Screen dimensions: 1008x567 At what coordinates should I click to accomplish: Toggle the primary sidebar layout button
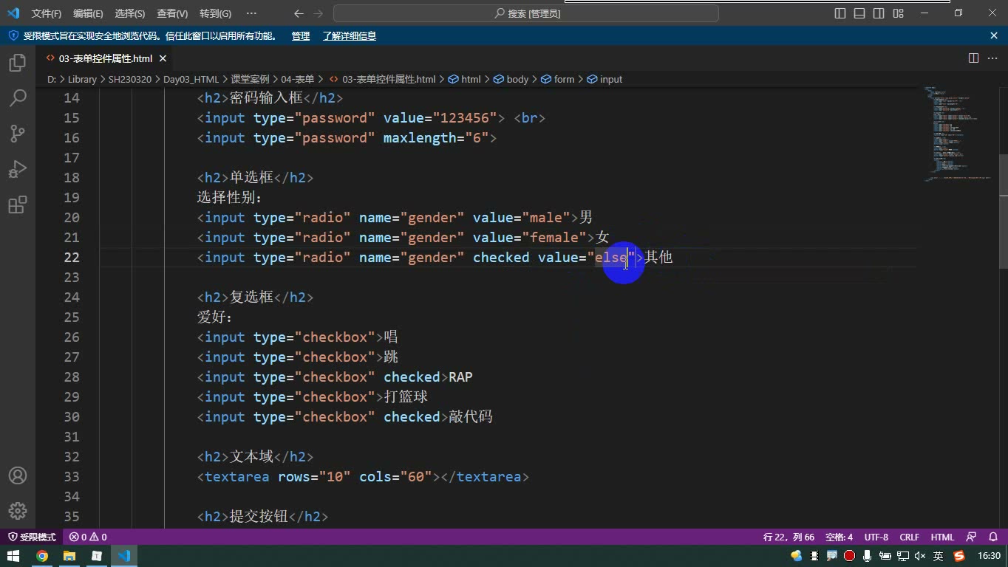(840, 13)
